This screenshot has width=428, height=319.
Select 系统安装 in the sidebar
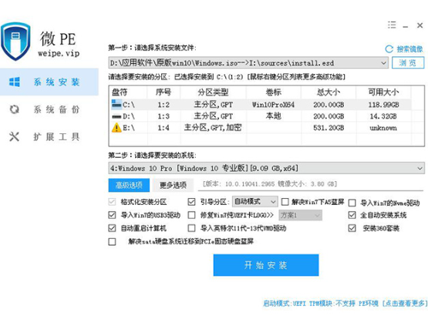[x=49, y=82]
